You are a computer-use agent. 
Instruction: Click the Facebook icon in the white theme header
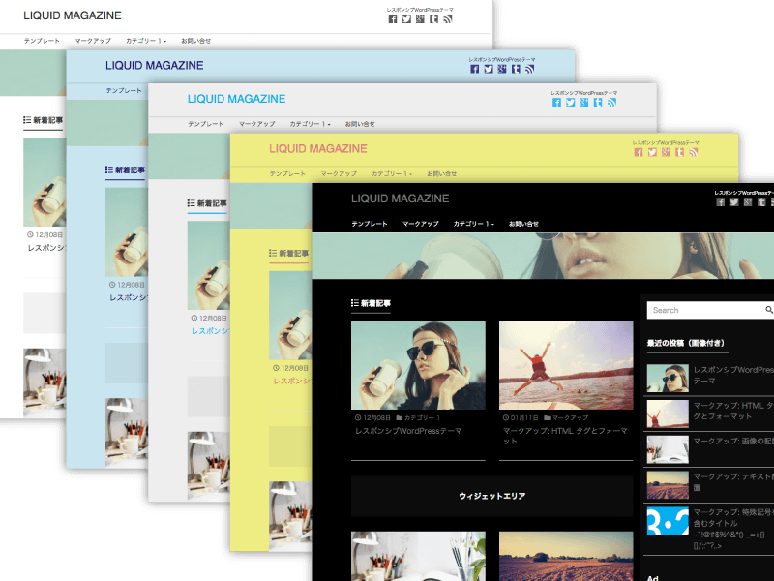coord(393,19)
